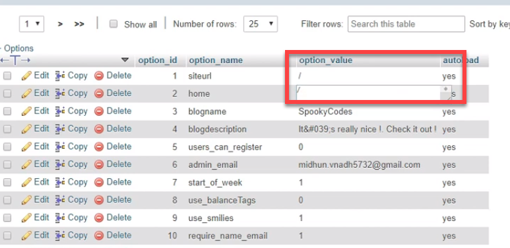The image size is (510, 248).
Task: Enable the Show all checkbox
Action: pyautogui.click(x=113, y=24)
